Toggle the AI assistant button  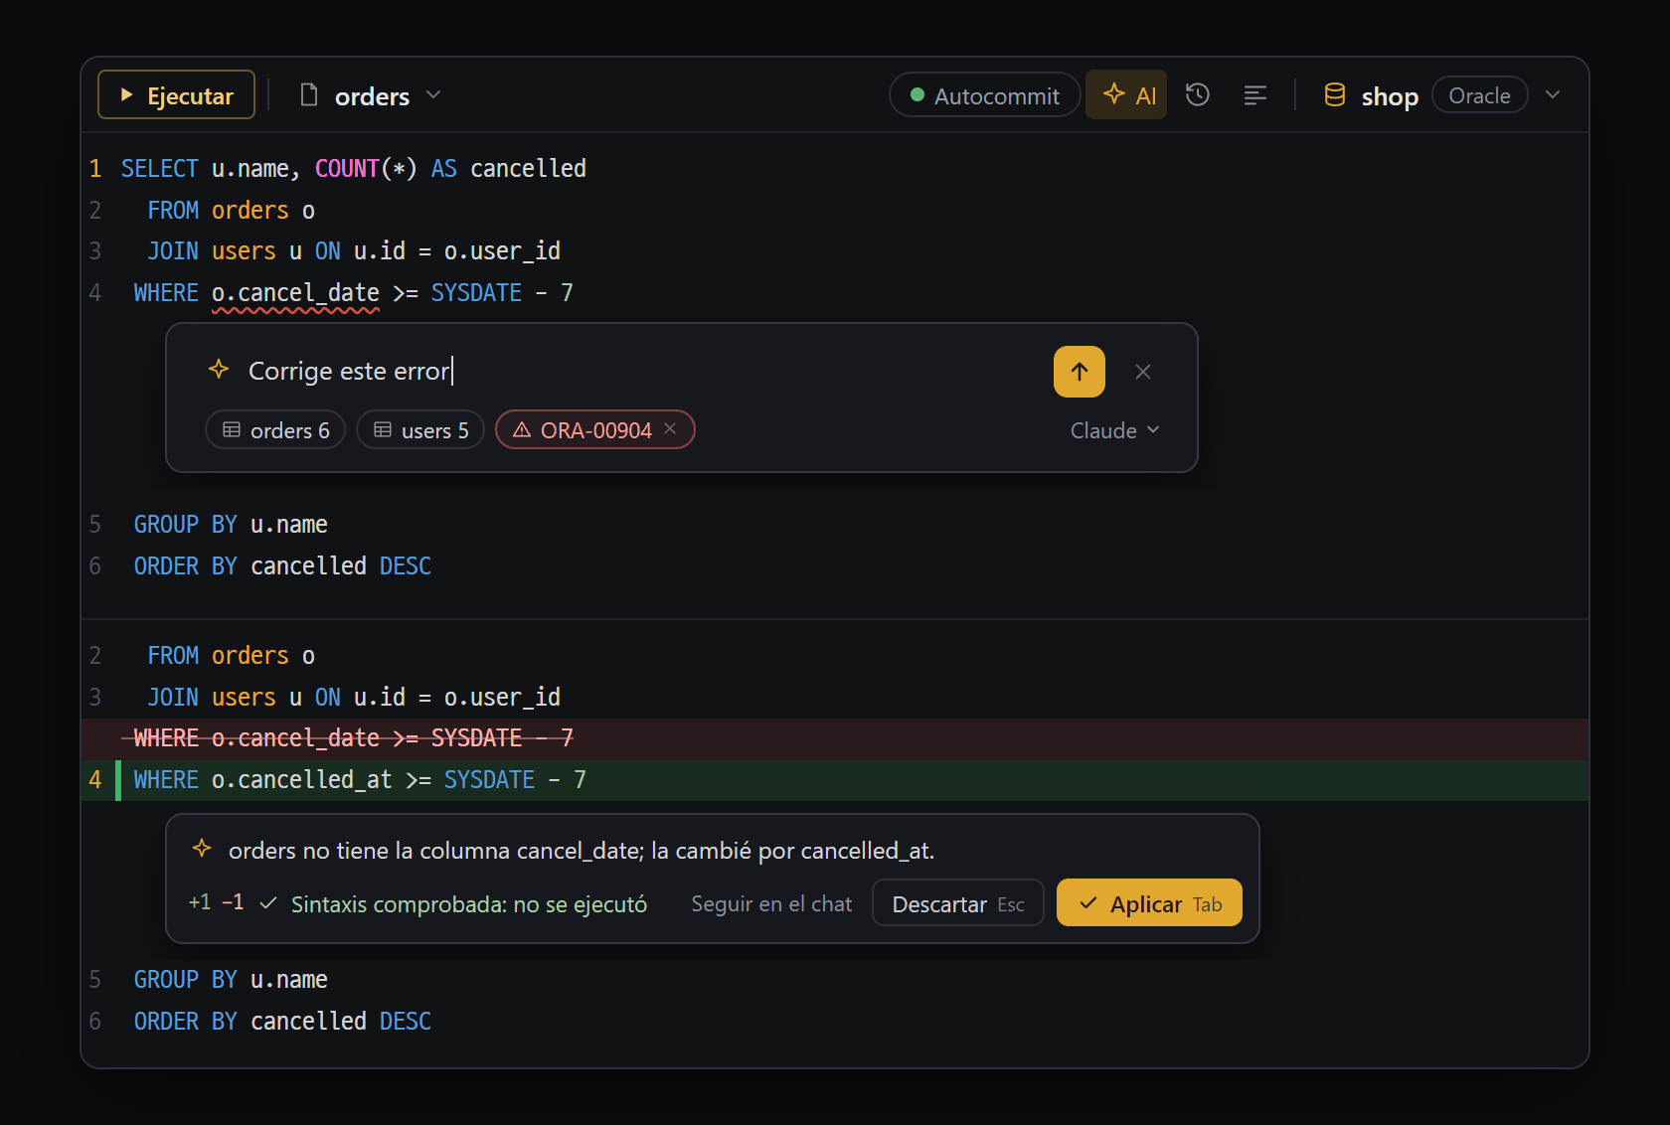click(x=1126, y=95)
